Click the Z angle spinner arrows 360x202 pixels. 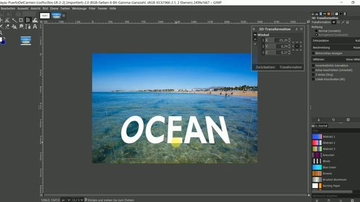point(289,52)
